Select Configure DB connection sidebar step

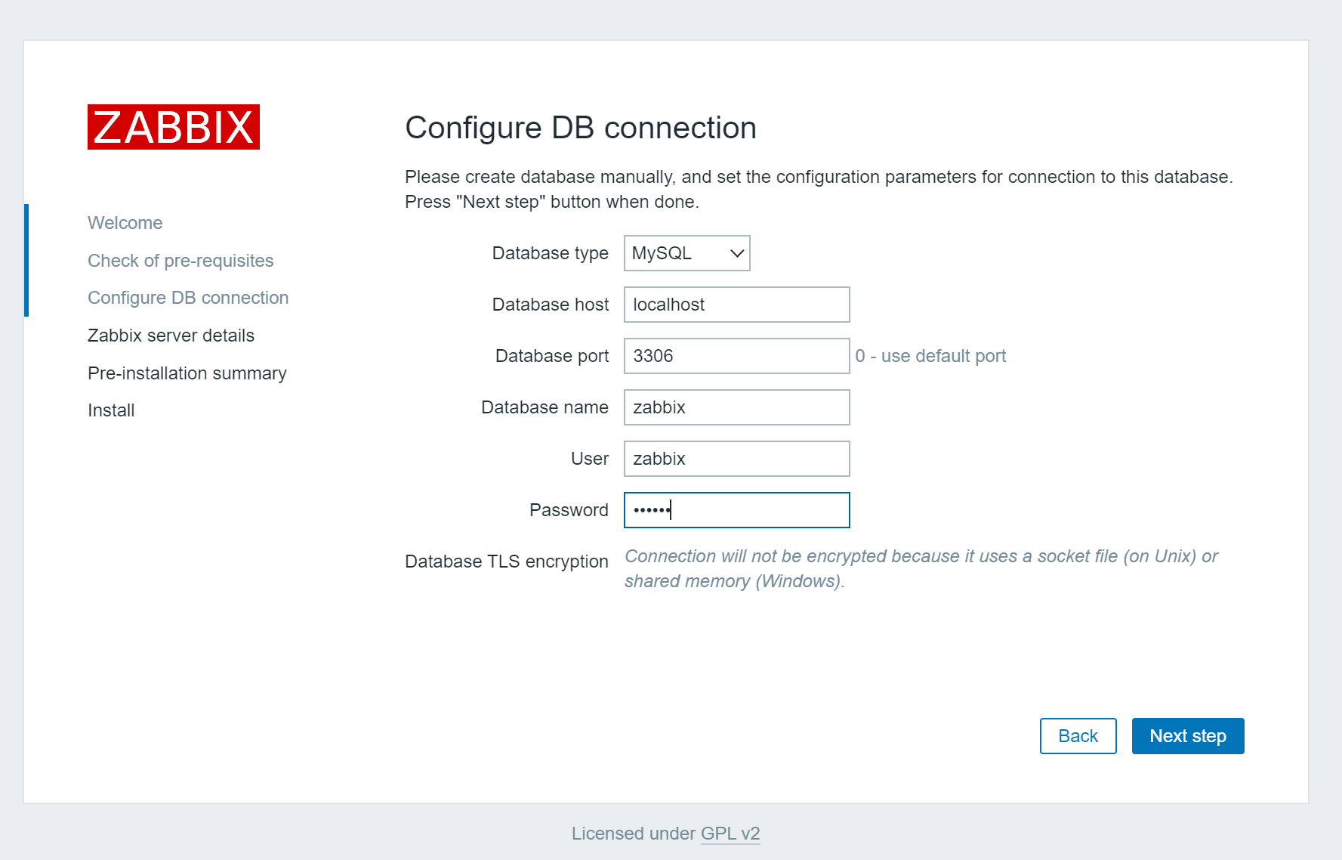tap(188, 298)
